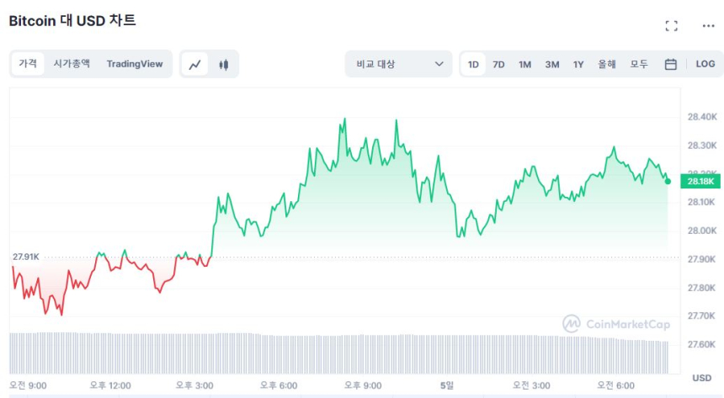This screenshot has width=724, height=398.
Task: Expand the 비교 대상 dropdown
Action: (400, 64)
